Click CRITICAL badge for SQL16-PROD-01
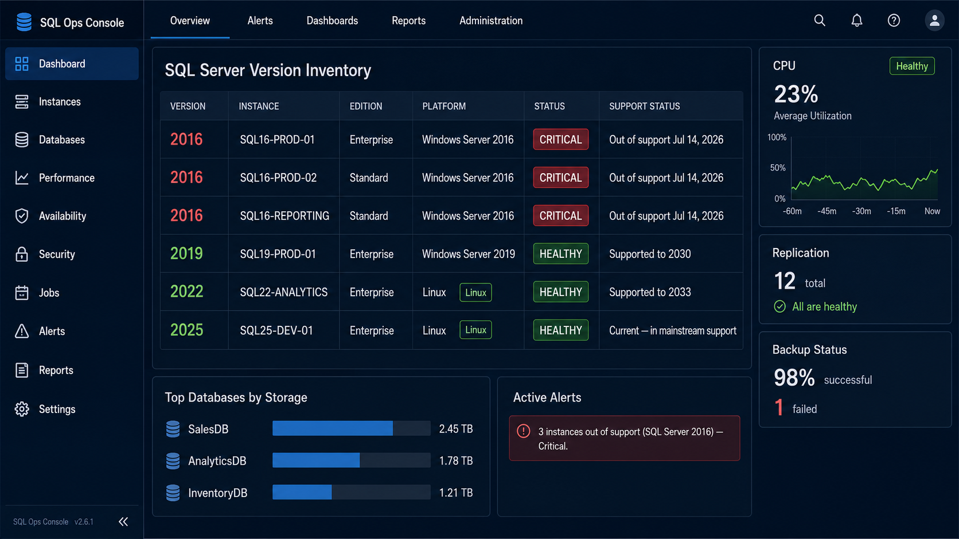Image resolution: width=959 pixels, height=539 pixels. coord(560,139)
